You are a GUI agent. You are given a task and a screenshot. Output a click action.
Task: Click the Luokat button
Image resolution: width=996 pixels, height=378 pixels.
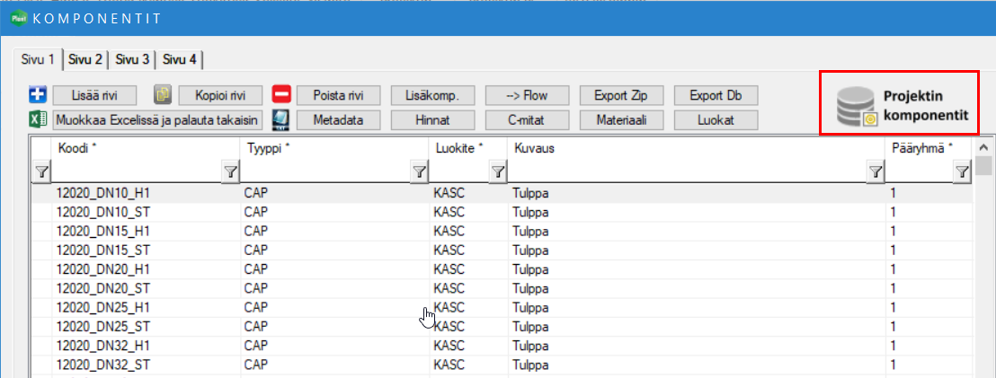[716, 119]
